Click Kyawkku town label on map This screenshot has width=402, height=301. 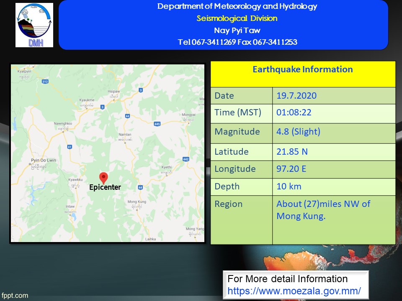click(76, 180)
